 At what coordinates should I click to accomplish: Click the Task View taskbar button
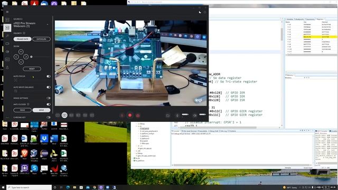pos(61,187)
